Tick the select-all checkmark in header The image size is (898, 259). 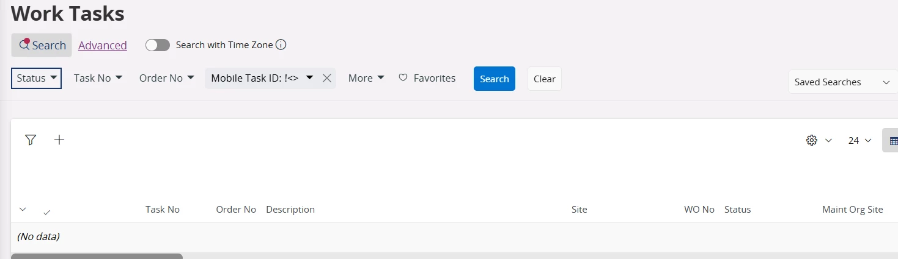[x=47, y=212]
